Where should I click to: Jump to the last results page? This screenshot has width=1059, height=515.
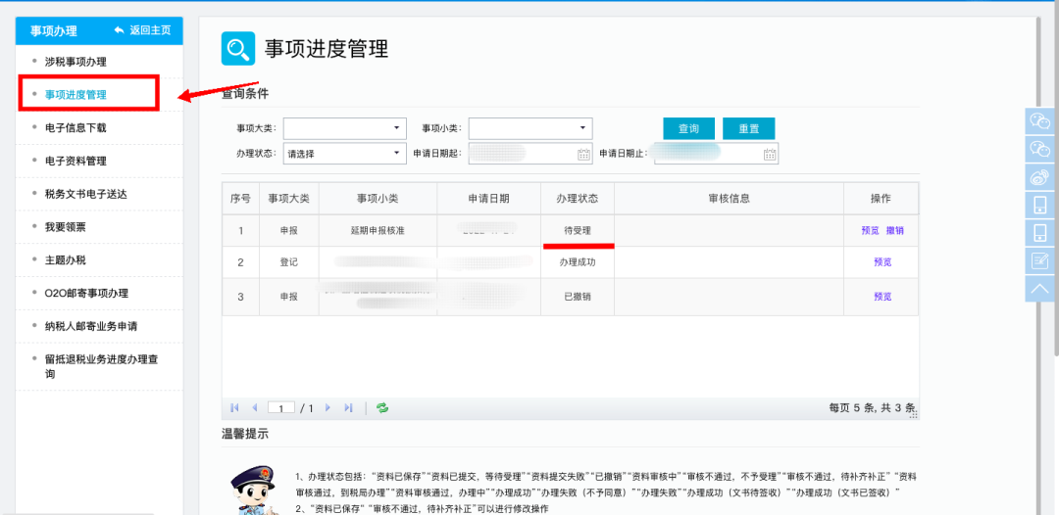(x=348, y=408)
